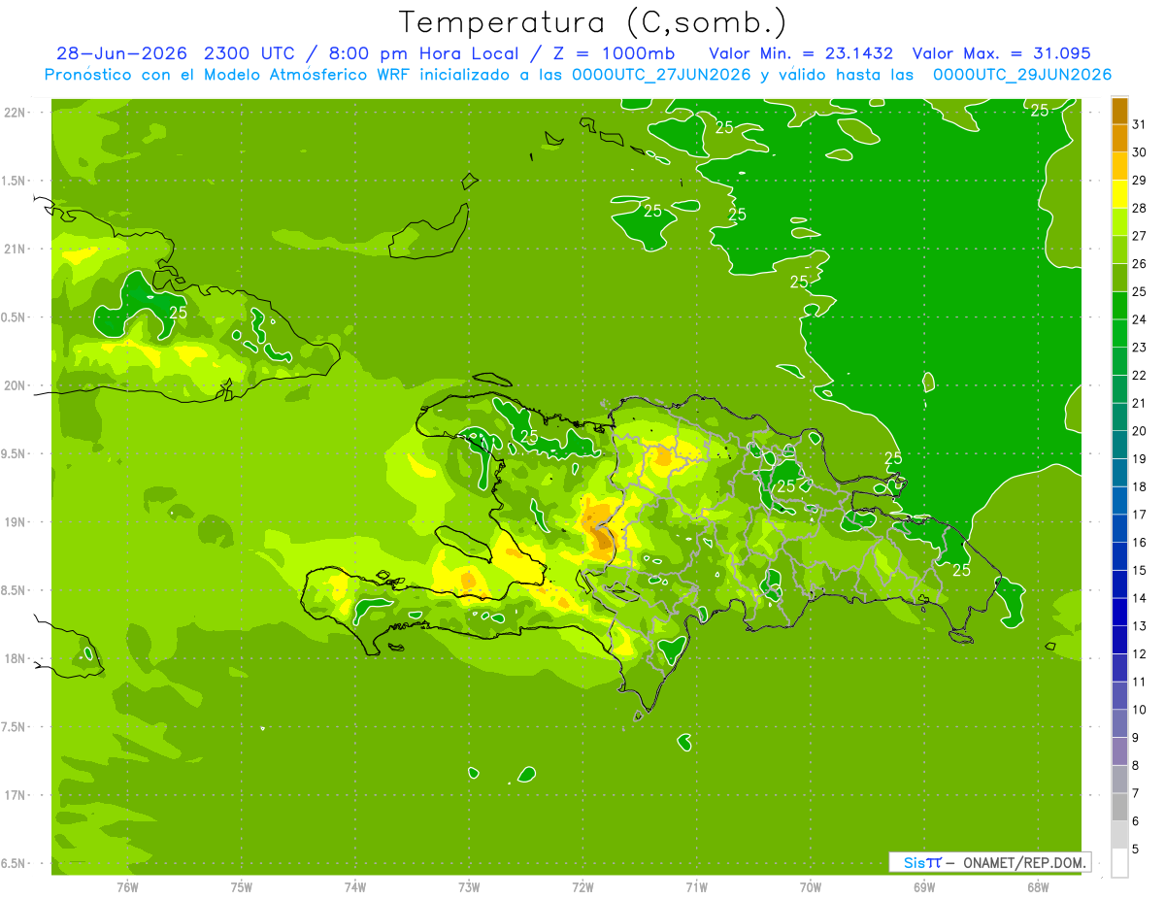Screen dimensions: 1165x900
Task: Click the legend value "16"
Action: coord(1140,542)
